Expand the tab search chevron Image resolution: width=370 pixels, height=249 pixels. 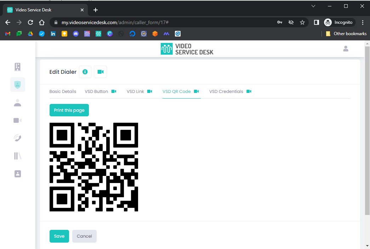point(313,6)
